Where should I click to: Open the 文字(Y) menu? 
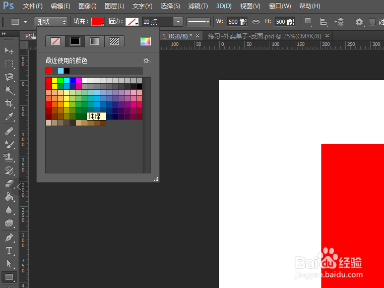[142, 6]
